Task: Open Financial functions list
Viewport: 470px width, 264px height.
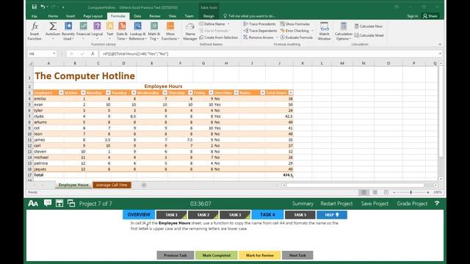Action: 83,31
